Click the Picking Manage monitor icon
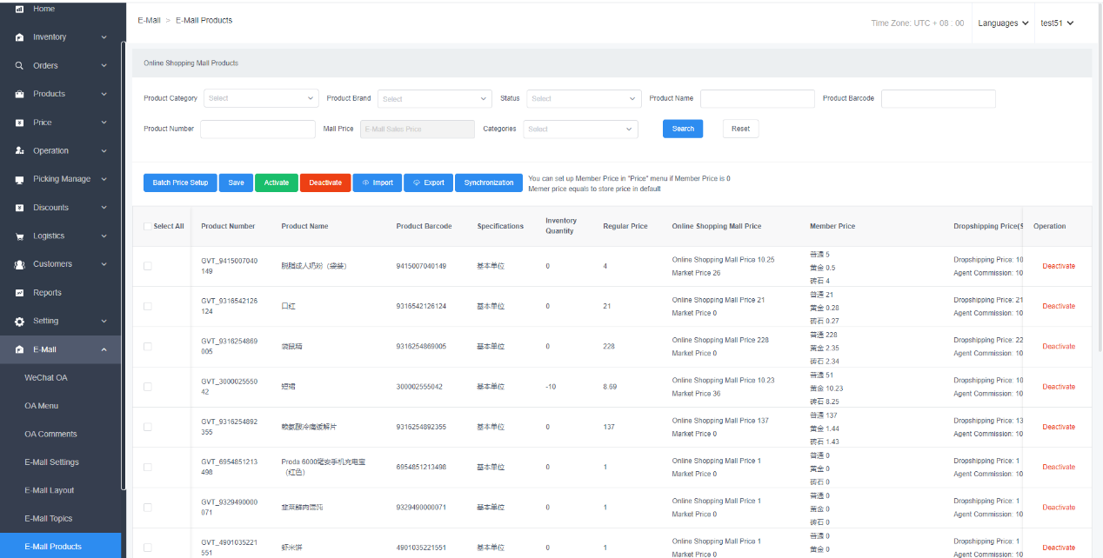 click(19, 179)
